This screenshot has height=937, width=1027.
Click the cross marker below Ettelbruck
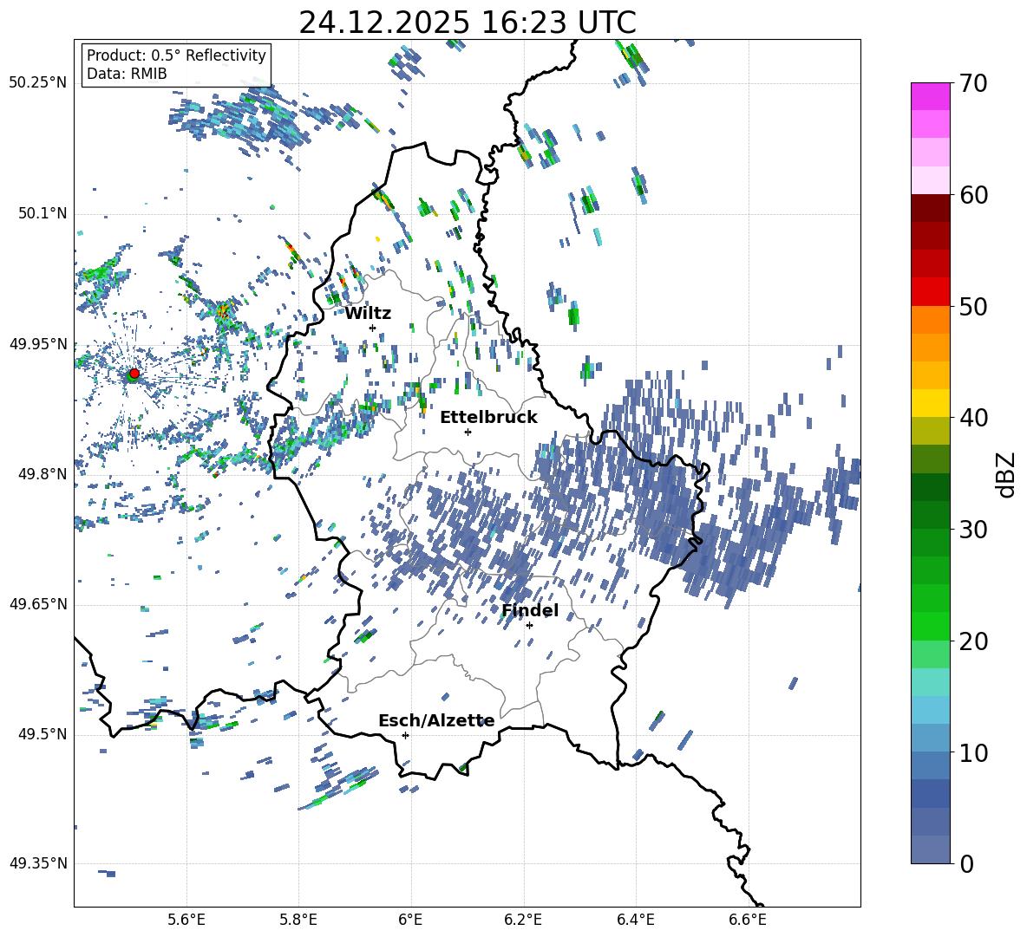pos(468,432)
